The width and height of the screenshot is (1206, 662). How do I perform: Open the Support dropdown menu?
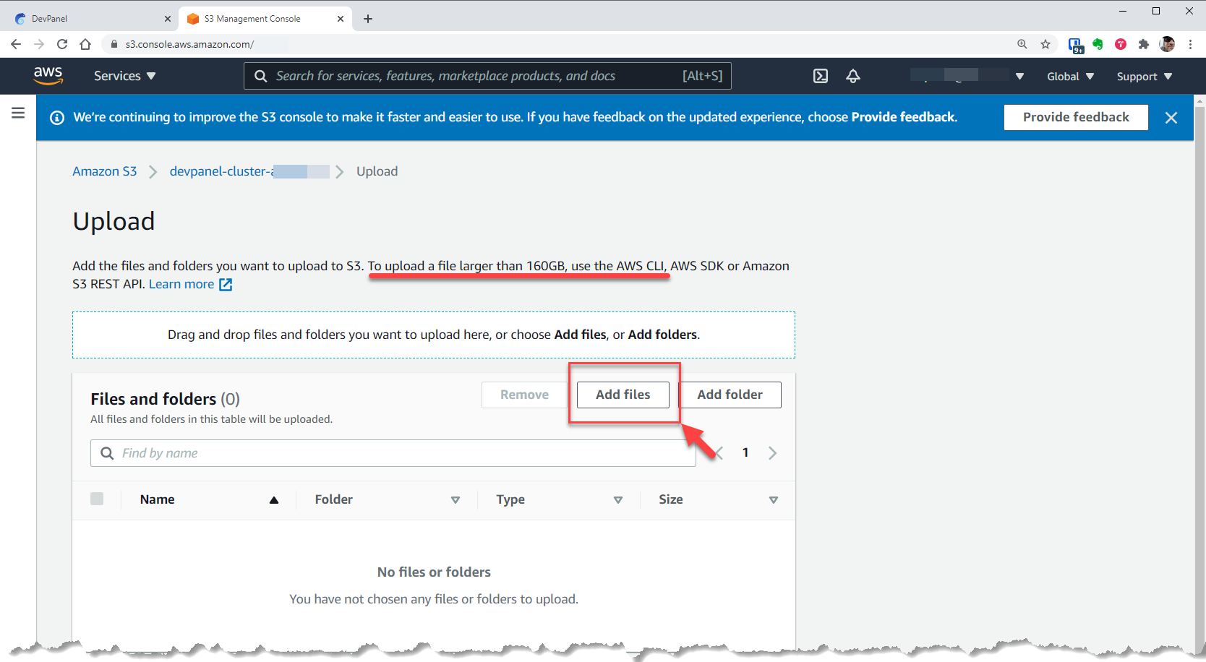point(1144,77)
